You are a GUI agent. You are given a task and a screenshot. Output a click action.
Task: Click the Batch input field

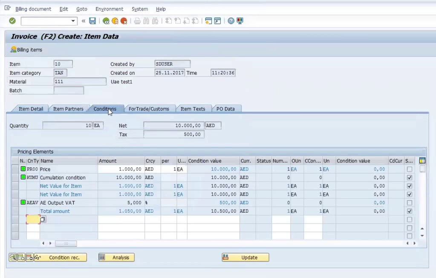point(69,91)
